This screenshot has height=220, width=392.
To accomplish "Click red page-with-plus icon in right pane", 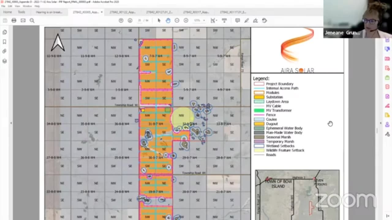I will (x=387, y=68).
